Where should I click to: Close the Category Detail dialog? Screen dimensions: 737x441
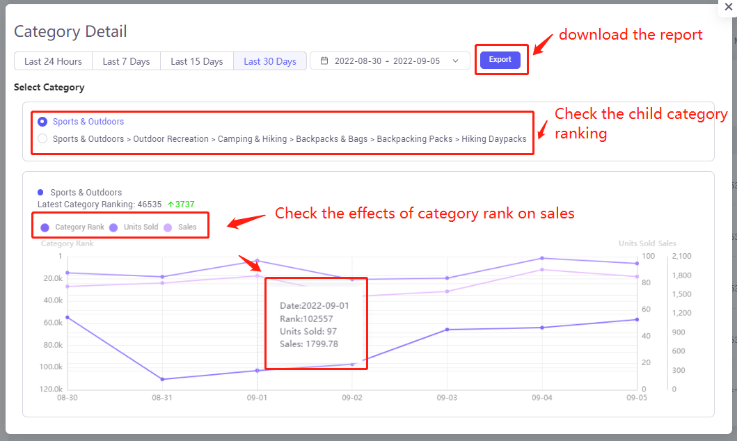[728, 7]
